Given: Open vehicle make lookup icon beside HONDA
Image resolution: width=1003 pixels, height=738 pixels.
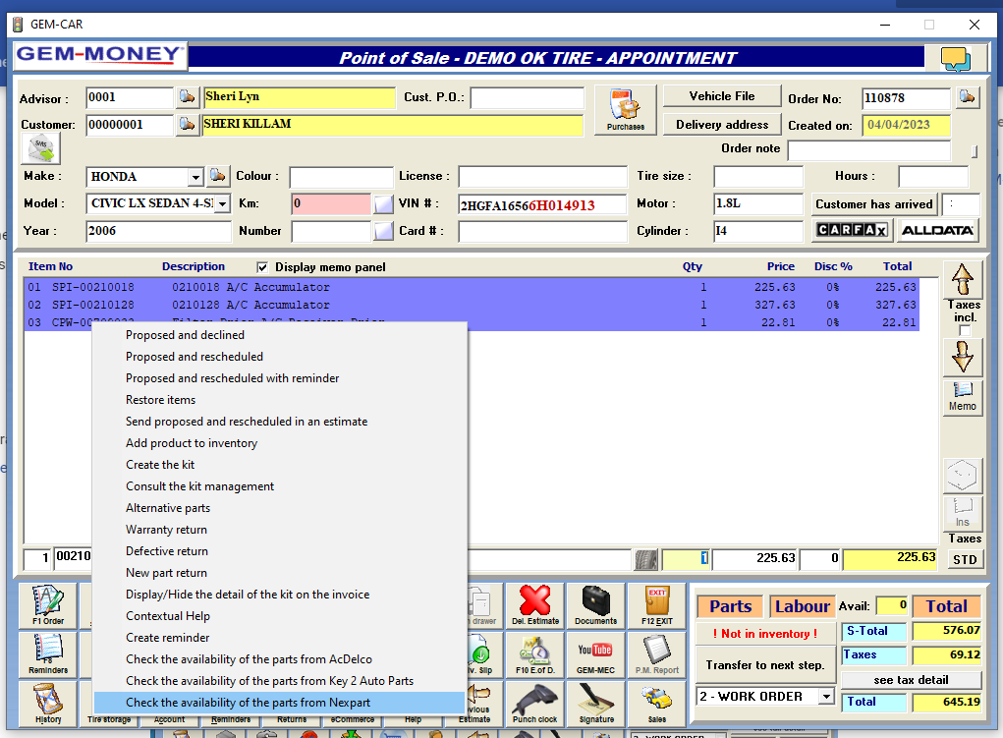Looking at the screenshot, I should tap(217, 176).
